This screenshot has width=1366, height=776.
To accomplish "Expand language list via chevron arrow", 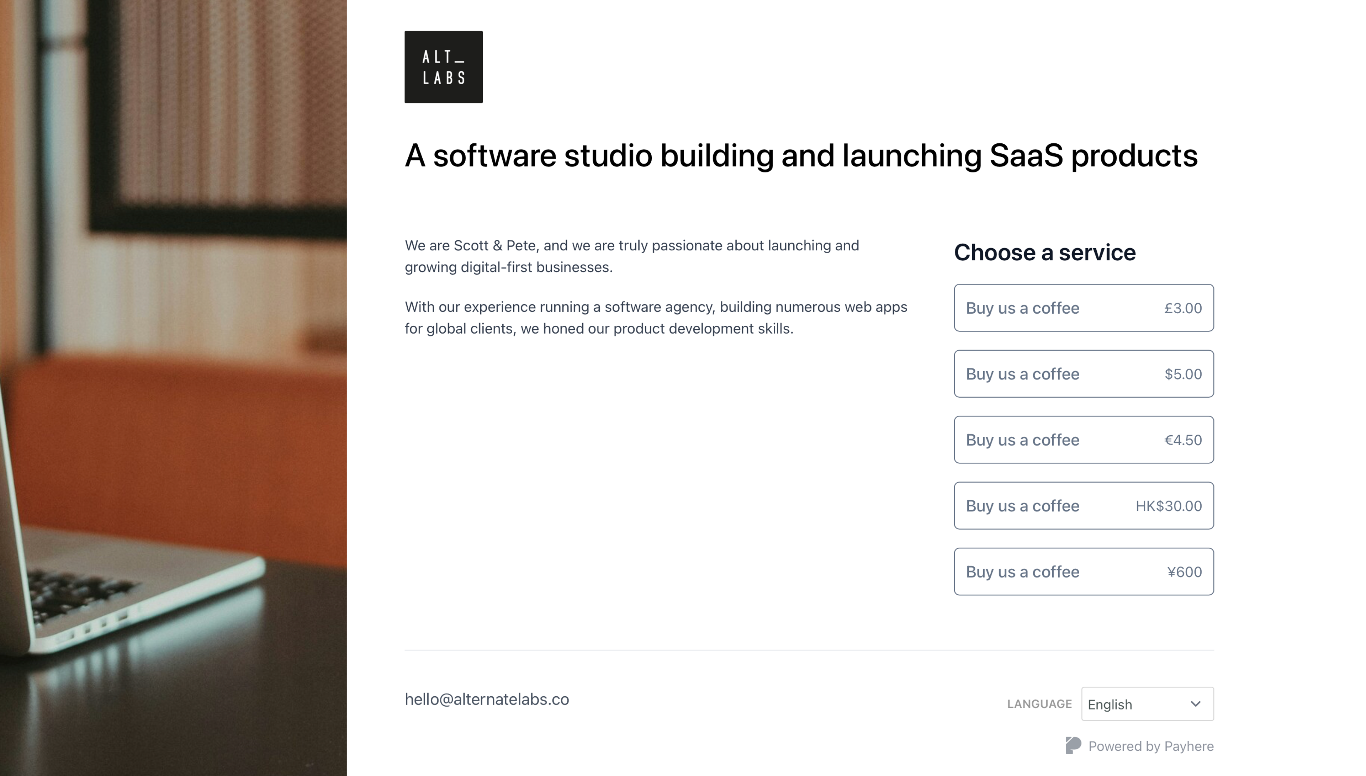I will (x=1196, y=704).
